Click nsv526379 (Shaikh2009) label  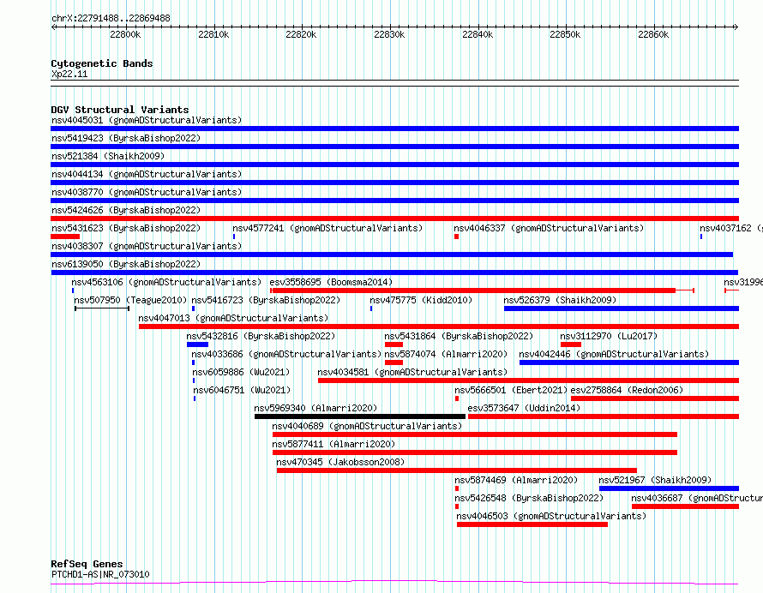(x=560, y=300)
